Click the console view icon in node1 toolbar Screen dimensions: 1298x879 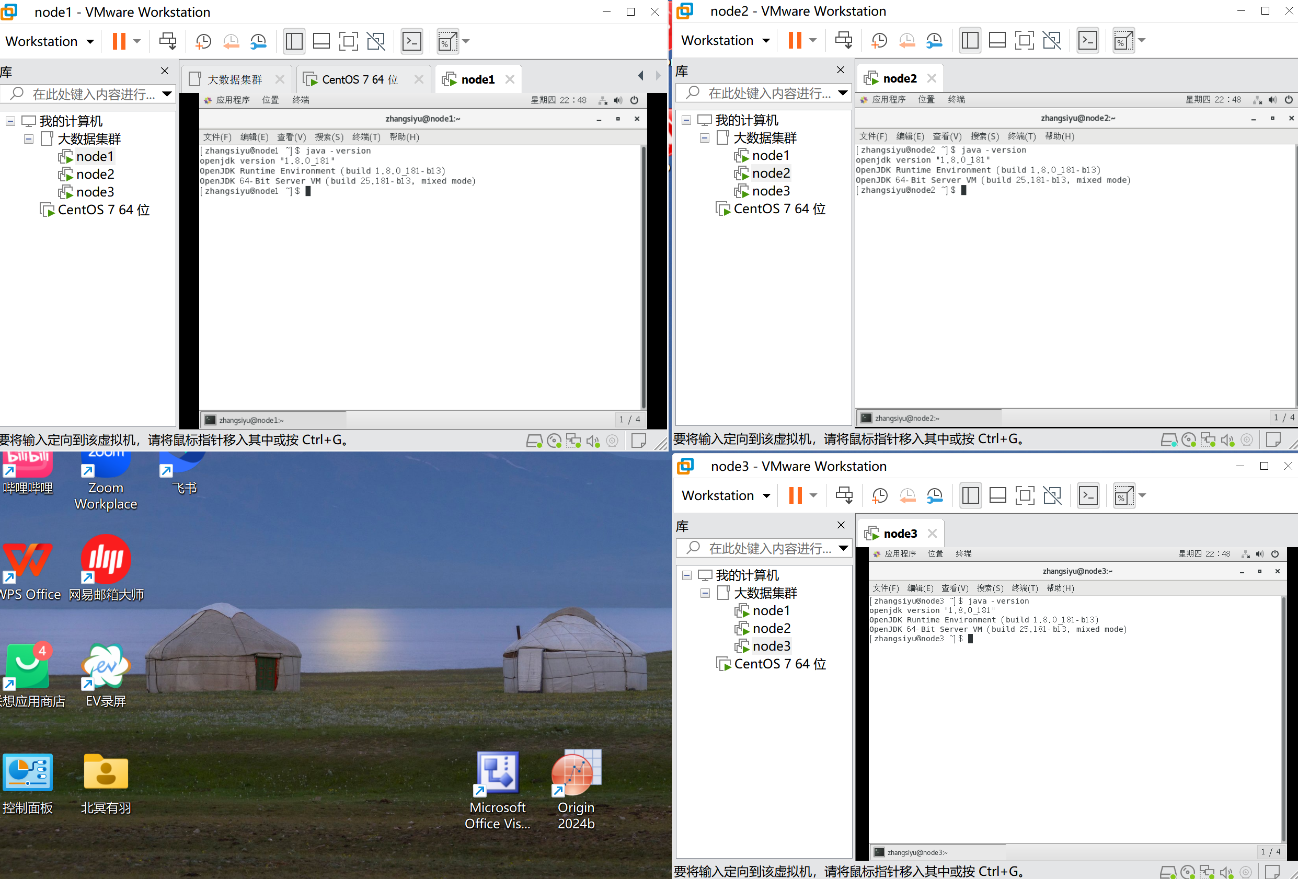pyautogui.click(x=412, y=41)
